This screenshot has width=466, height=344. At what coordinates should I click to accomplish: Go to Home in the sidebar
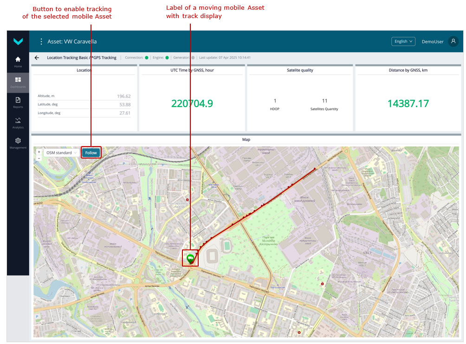click(x=18, y=62)
